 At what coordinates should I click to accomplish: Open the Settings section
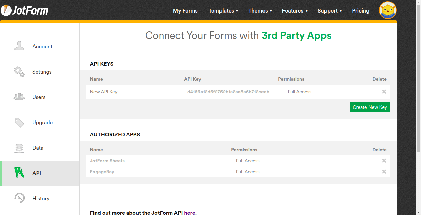42,72
